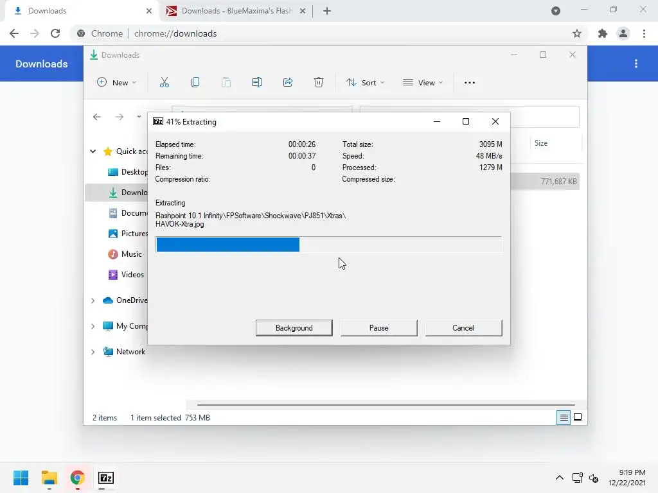Open recent locations chevron in Explorer navigation
This screenshot has height=493, width=658.
click(139, 117)
